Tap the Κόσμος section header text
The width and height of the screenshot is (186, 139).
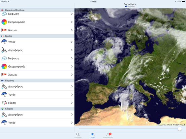pos(9,109)
